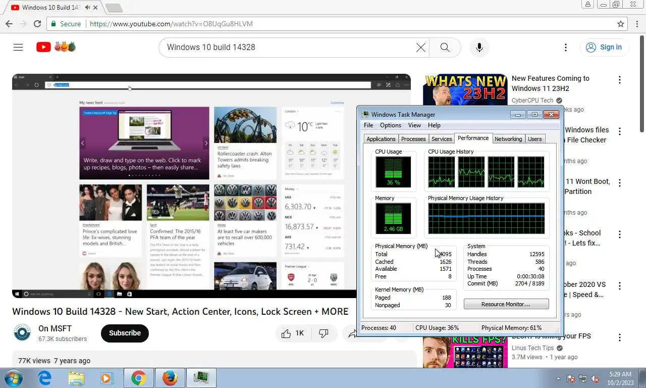Reload the current page
This screenshot has height=388, width=646.
coord(37,24)
